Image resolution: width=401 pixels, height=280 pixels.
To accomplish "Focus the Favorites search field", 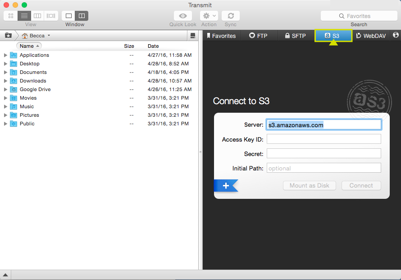I will [x=359, y=16].
